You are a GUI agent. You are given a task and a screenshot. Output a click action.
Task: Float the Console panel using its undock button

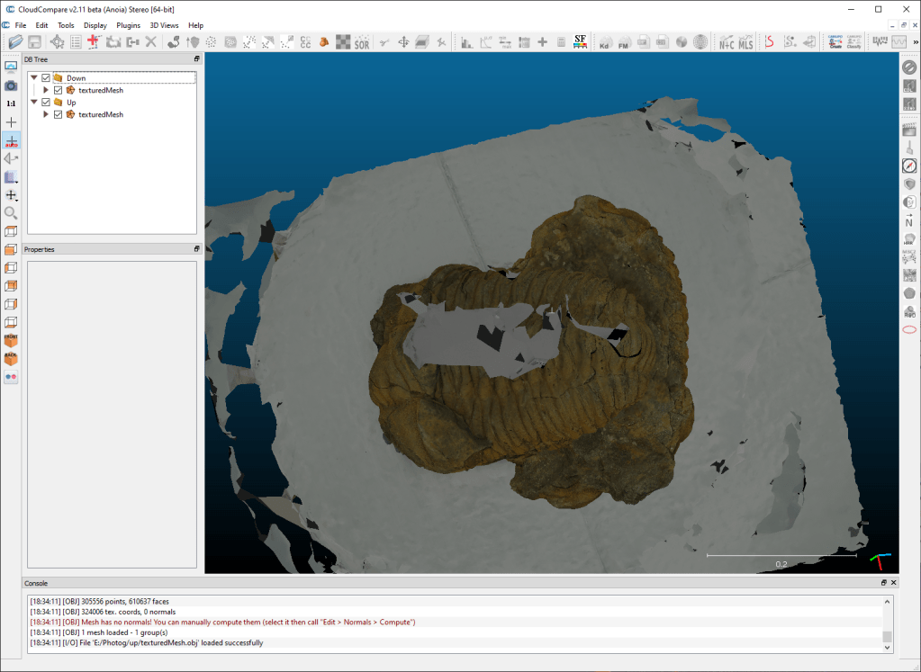(x=884, y=583)
